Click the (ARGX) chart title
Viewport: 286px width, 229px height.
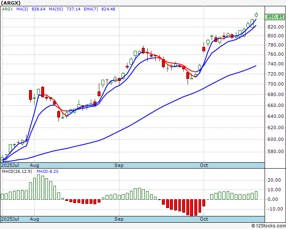[x=11, y=3]
